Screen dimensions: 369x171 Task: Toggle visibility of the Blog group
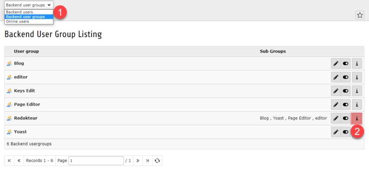pyautogui.click(x=346, y=63)
